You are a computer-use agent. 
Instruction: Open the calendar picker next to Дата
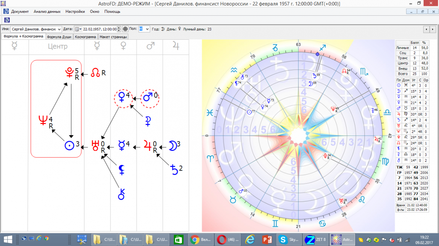(x=77, y=29)
